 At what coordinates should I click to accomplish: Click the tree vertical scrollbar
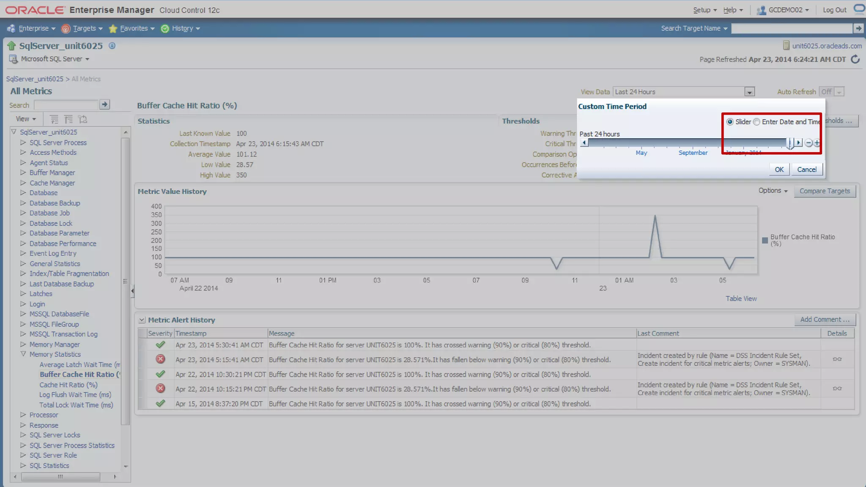(125, 281)
